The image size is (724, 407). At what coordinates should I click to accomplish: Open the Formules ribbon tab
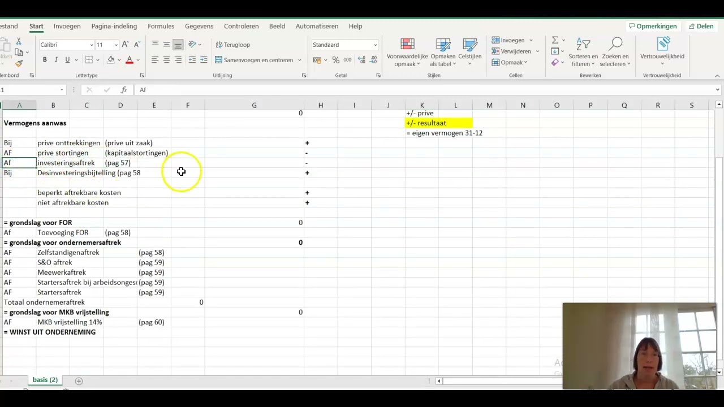(x=161, y=26)
